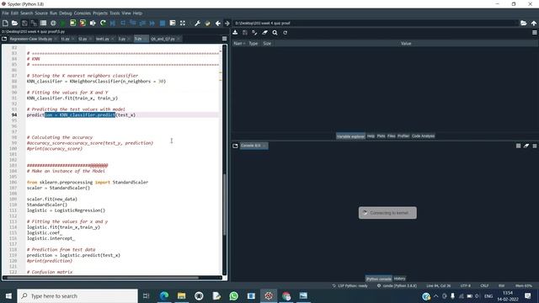Close the Regression-Case Study.py tab
539x303 pixels.
[x=56, y=39]
